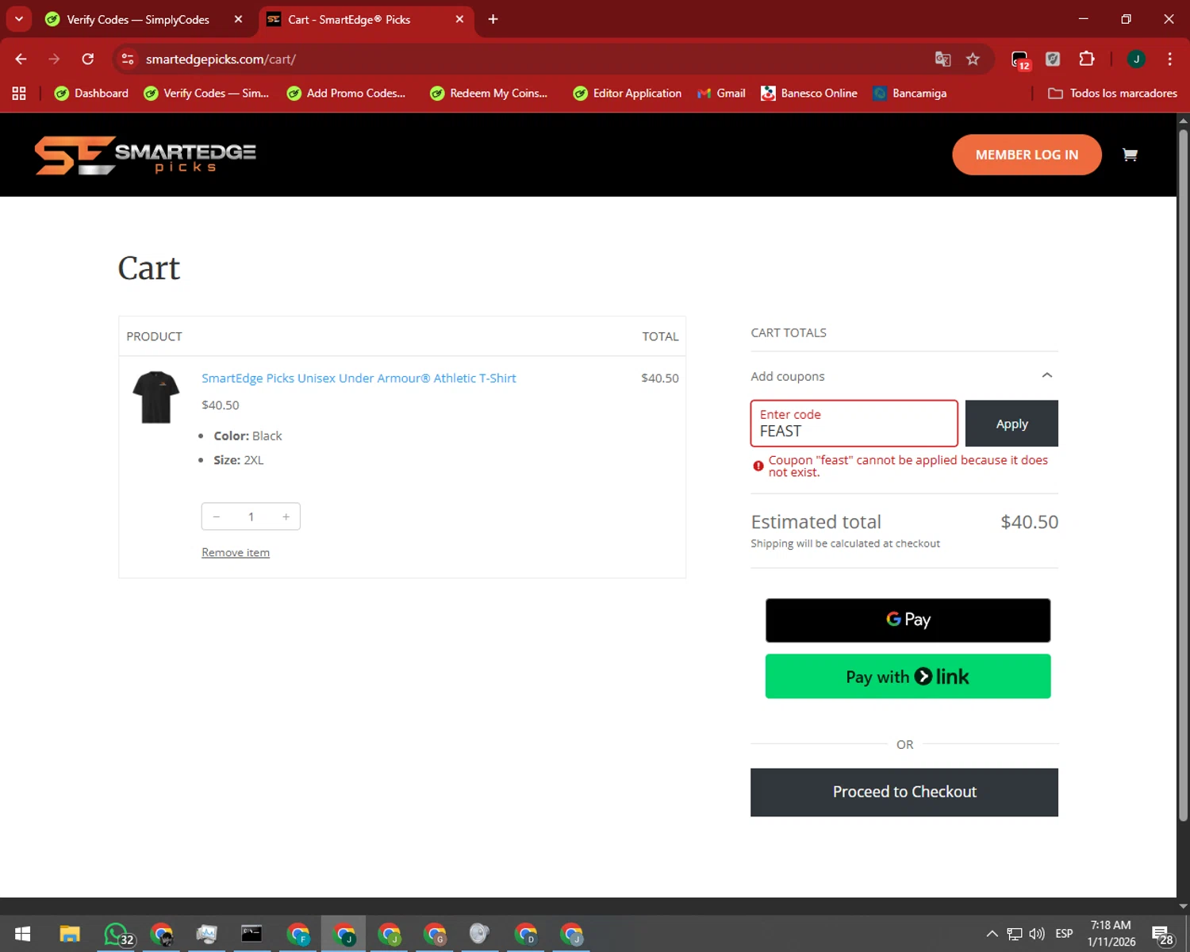Viewport: 1190px width, 952px height.
Task: Click the Pay with link button
Action: [908, 677]
